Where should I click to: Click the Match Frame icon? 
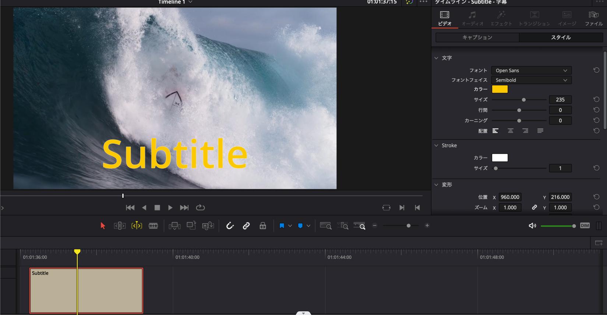point(387,208)
